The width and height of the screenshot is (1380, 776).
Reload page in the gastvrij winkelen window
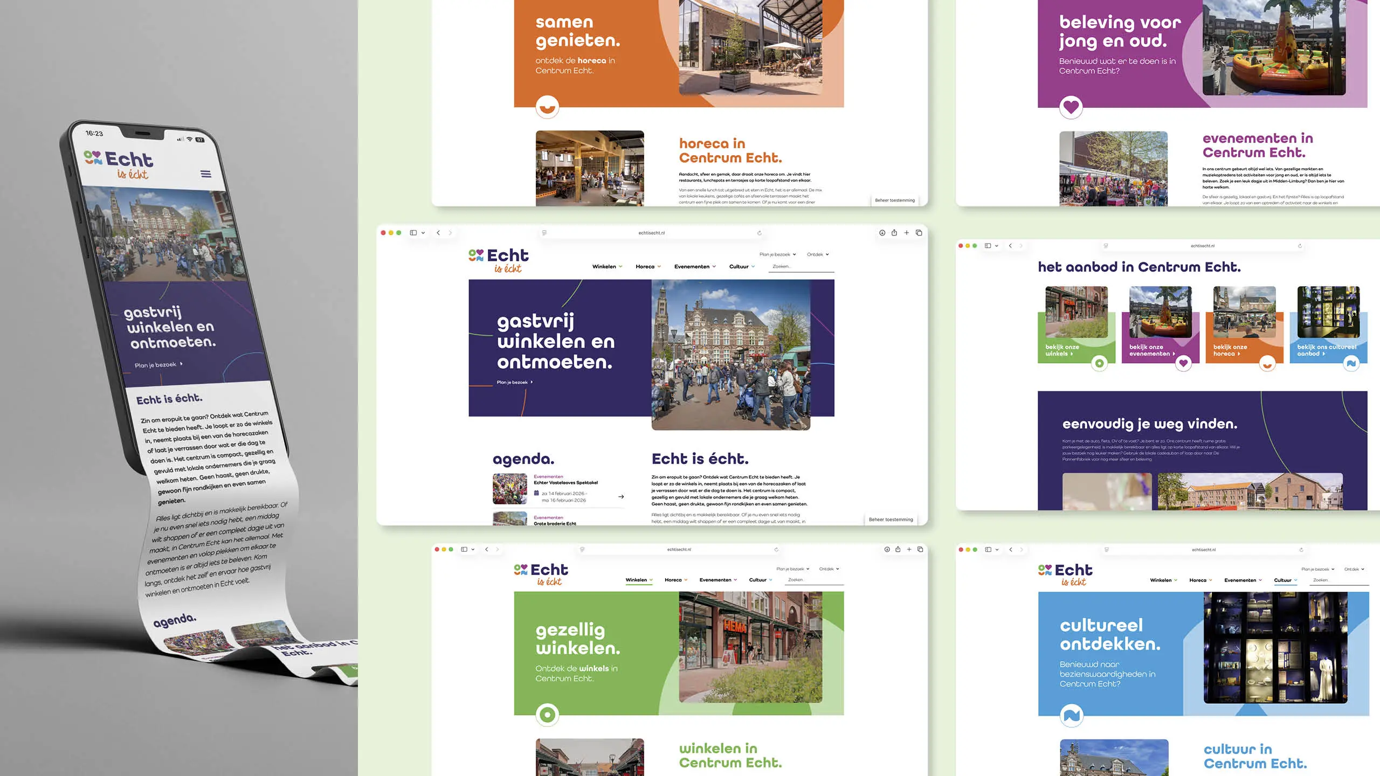pyautogui.click(x=759, y=233)
